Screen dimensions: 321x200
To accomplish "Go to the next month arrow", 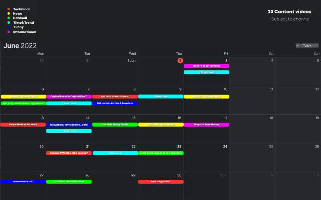I will pyautogui.click(x=316, y=46).
